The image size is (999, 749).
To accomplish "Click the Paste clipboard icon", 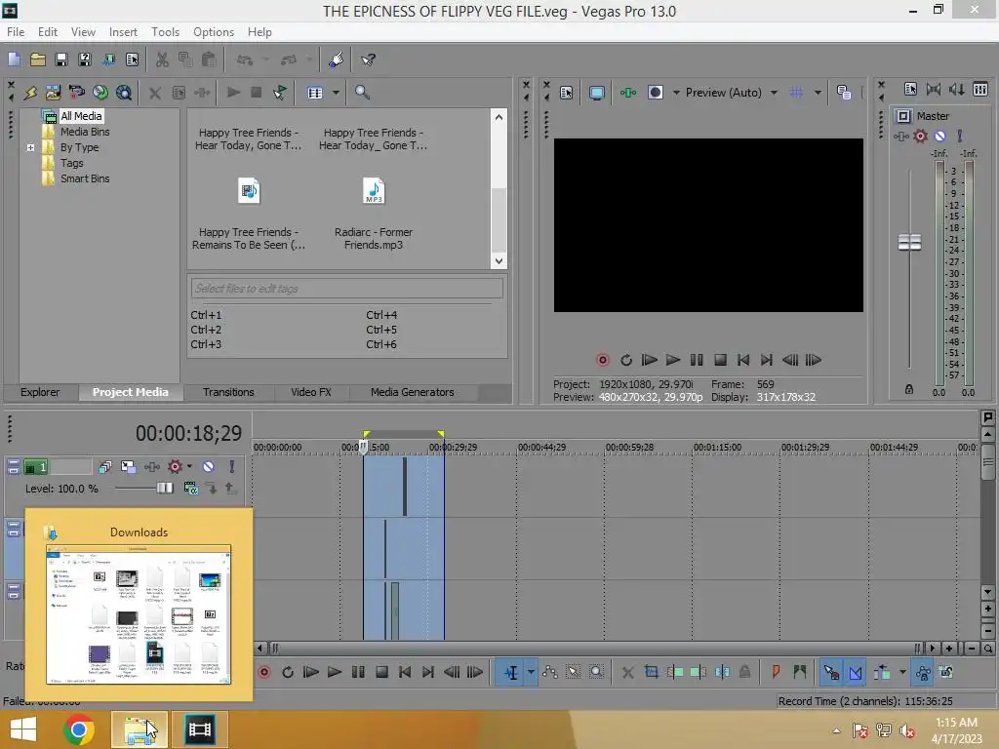I will tap(209, 59).
